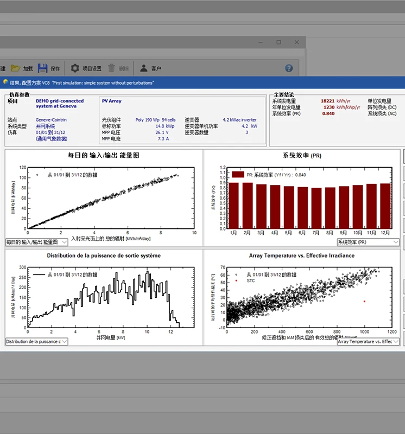Click project name 'DEMO grid-connected system at Geneva'
This screenshot has width=405, height=434.
click(x=60, y=104)
